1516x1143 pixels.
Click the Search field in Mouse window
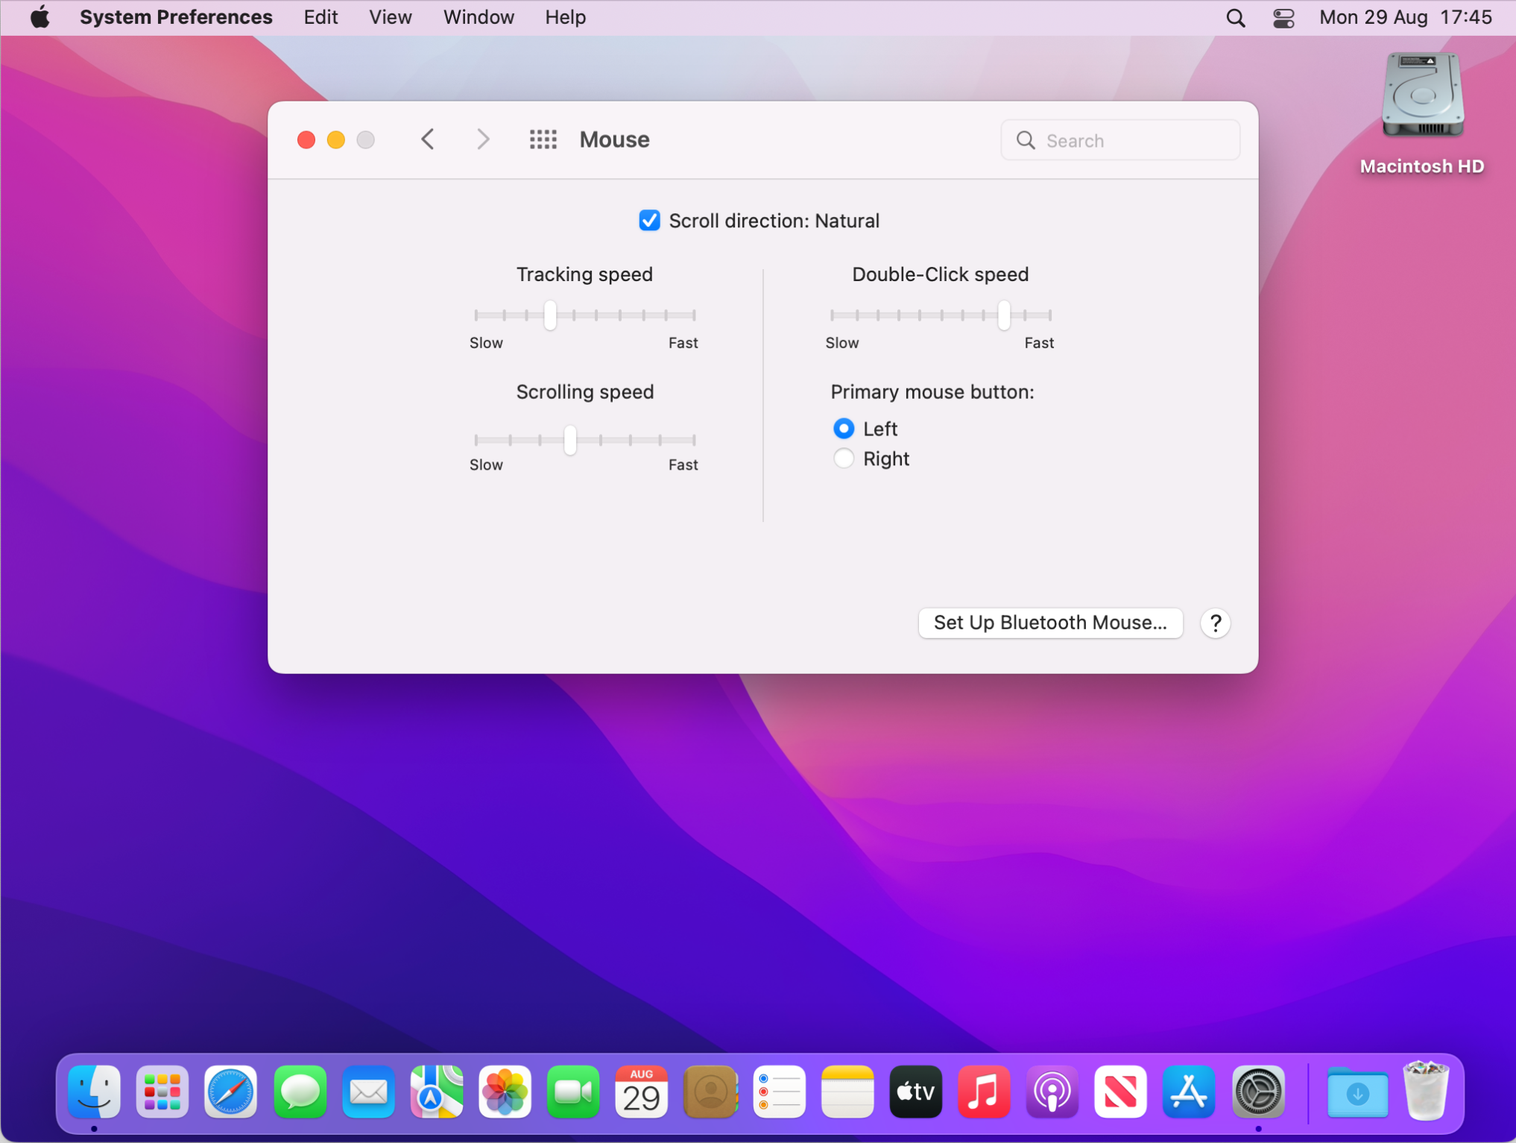[1119, 140]
